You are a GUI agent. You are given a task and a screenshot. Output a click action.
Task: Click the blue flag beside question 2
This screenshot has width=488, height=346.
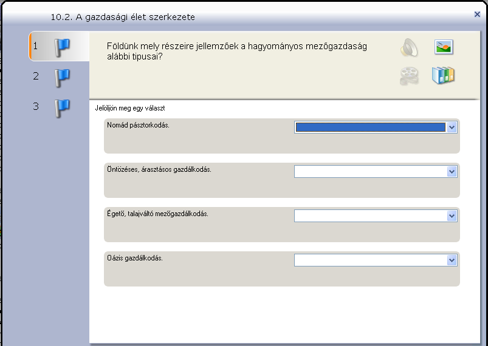point(62,77)
